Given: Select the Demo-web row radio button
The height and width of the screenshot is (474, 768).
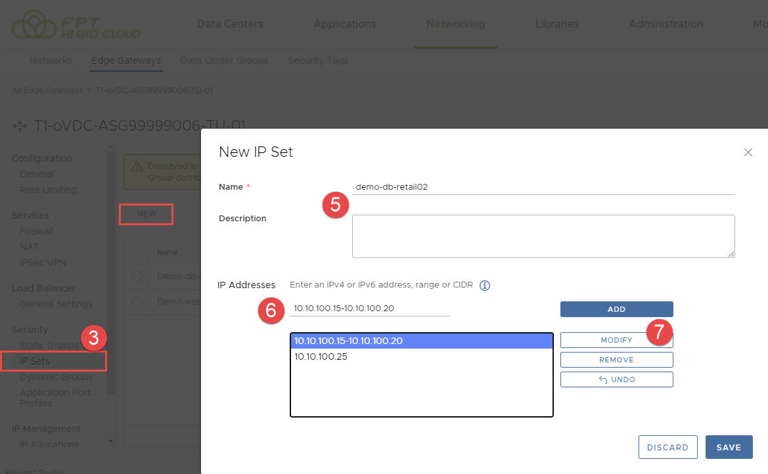Looking at the screenshot, I should pos(137,302).
